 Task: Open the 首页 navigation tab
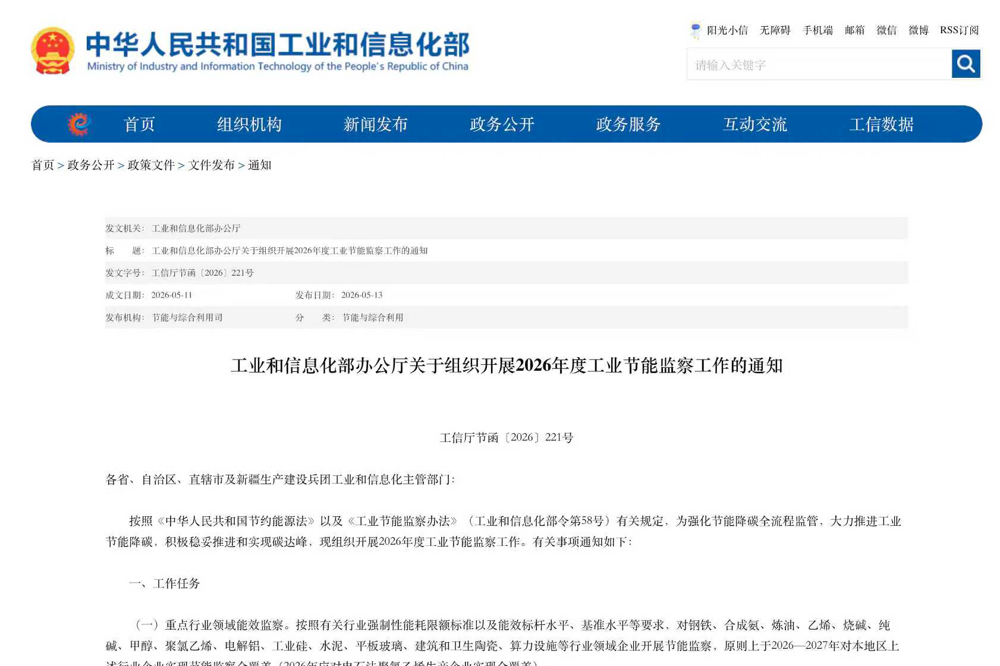click(139, 124)
